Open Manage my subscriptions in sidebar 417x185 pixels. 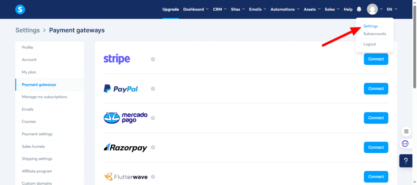pos(49,97)
